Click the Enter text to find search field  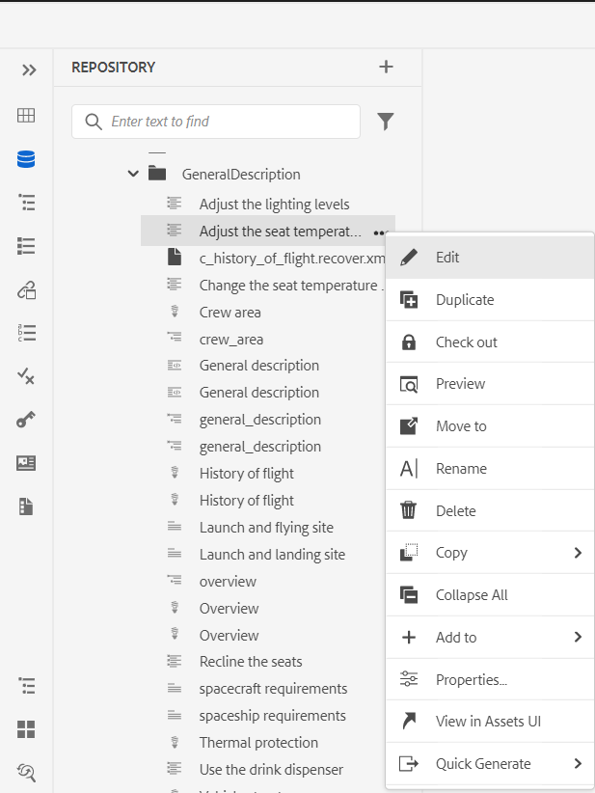point(214,122)
